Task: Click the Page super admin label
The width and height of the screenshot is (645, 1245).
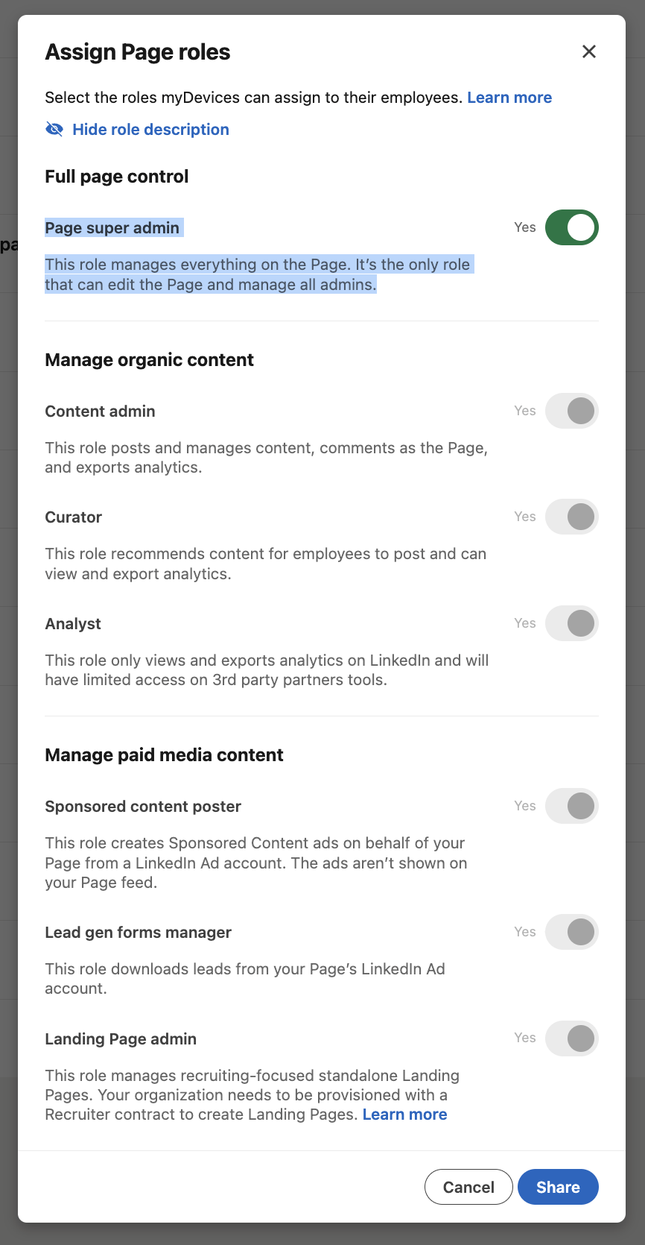Action: pos(112,228)
